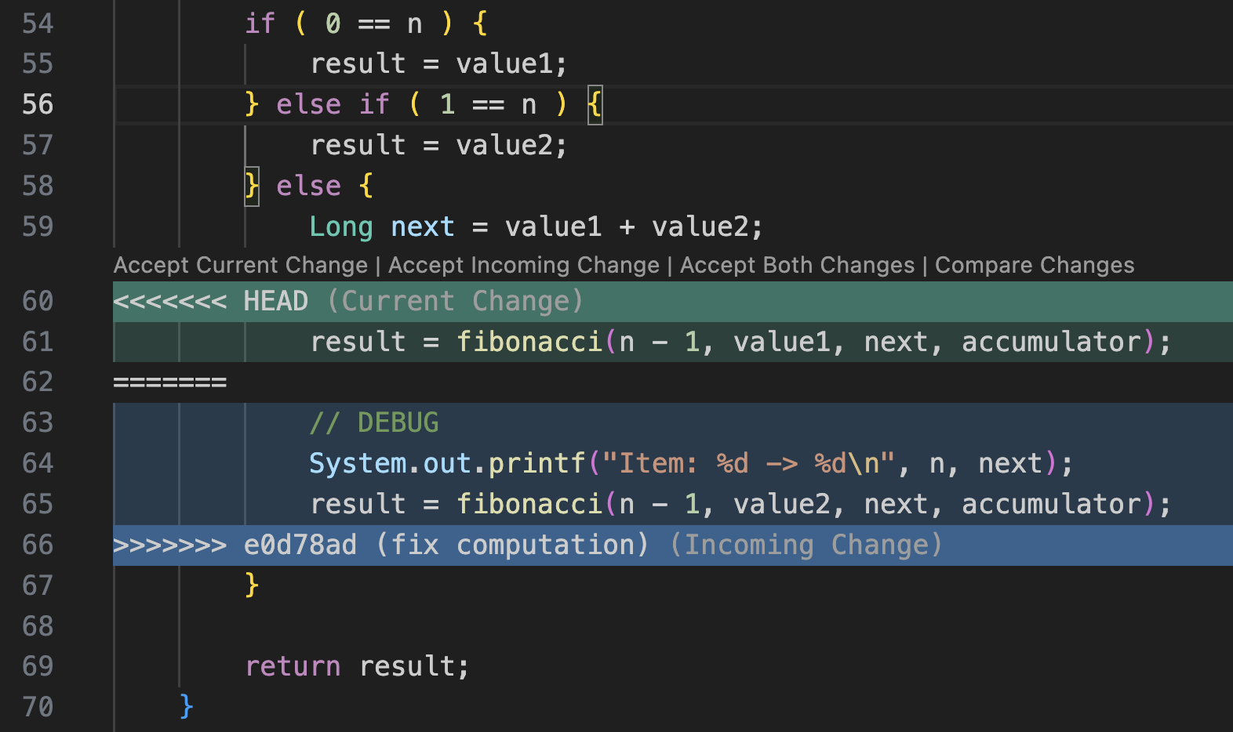Click 'if ( 0 == n )' on line 54
The height and width of the screenshot is (732, 1233).
pyautogui.click(x=349, y=24)
